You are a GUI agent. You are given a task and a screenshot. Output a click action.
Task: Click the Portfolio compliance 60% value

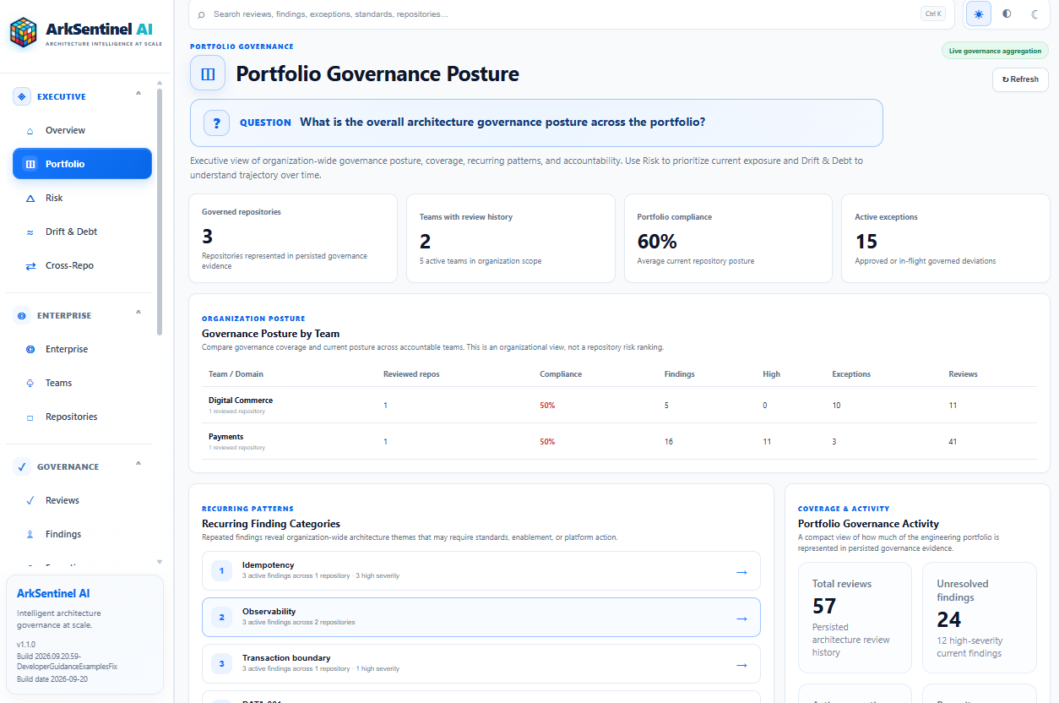coord(657,242)
